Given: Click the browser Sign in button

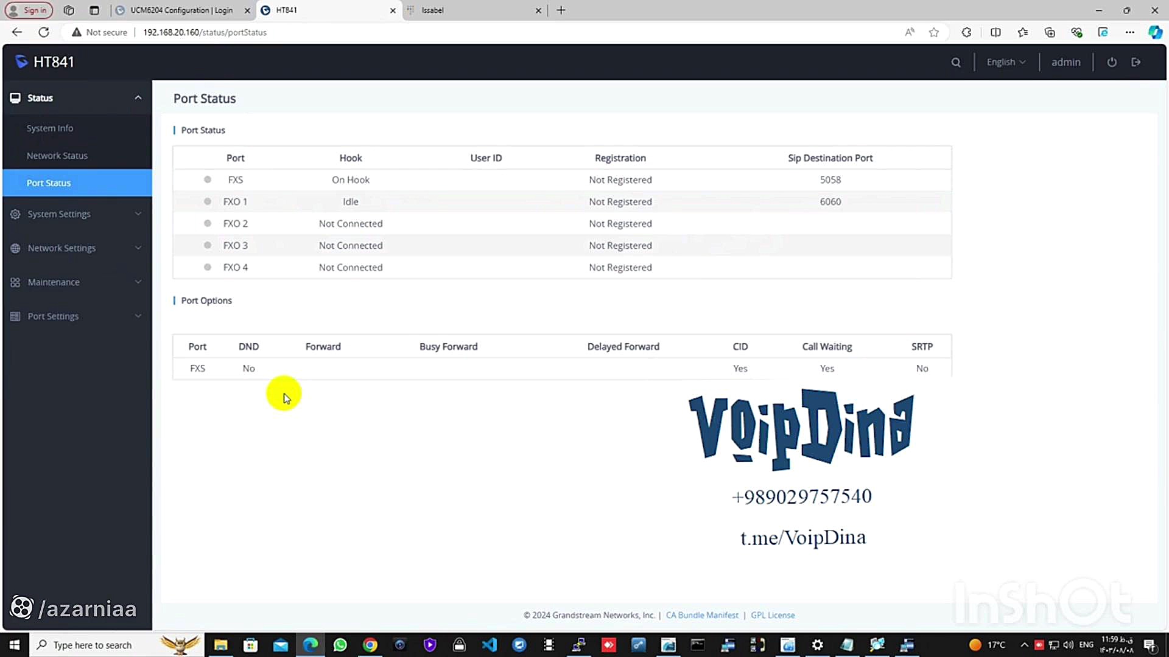Looking at the screenshot, I should [29, 10].
